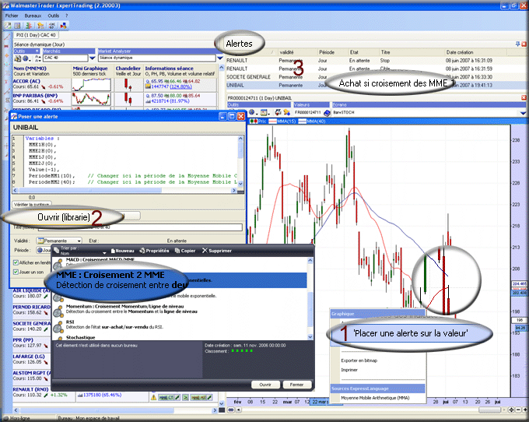Click the market list horizontal scrollbar
Screen dimensions: 529x422
(114, 410)
